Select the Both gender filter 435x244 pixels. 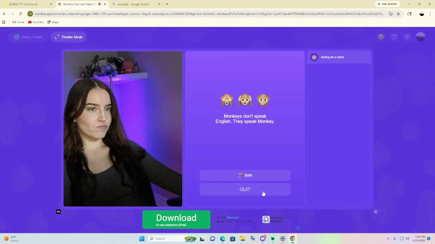(x=245, y=175)
